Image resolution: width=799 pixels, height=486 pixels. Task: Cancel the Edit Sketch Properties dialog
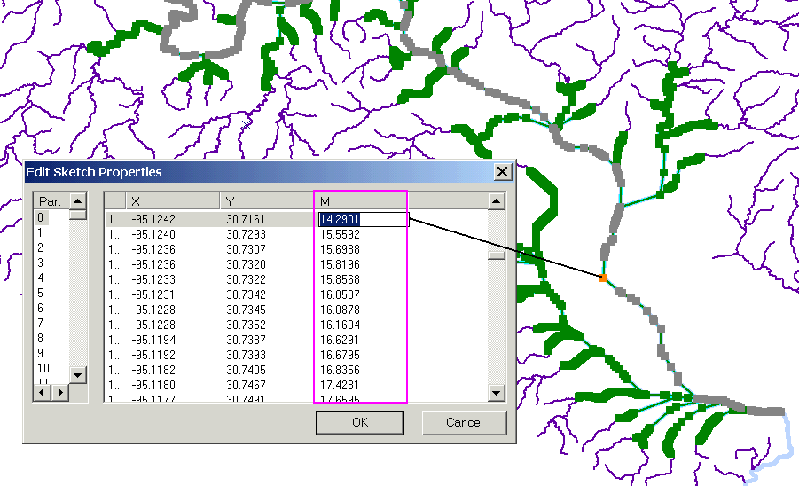click(464, 422)
